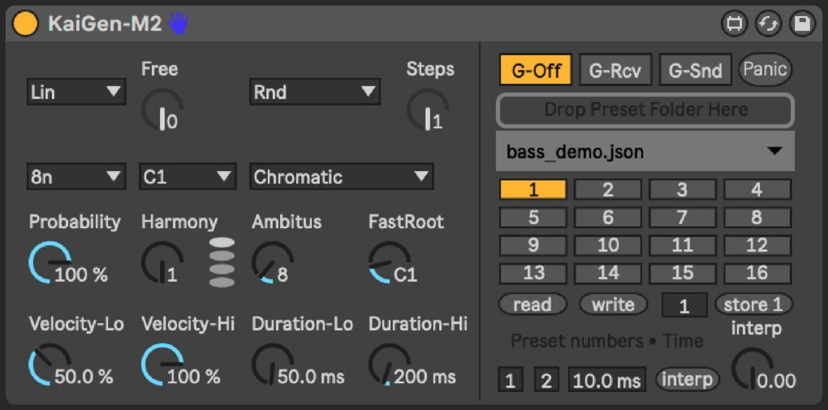The width and height of the screenshot is (828, 410).
Task: Select preset slot 12
Action: point(757,245)
